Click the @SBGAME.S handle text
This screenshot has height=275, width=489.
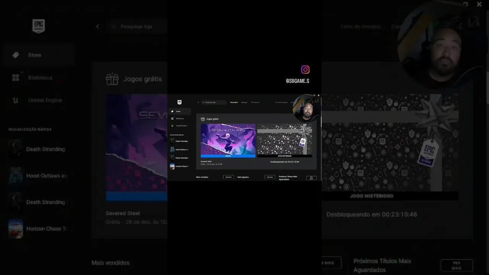pyautogui.click(x=298, y=81)
